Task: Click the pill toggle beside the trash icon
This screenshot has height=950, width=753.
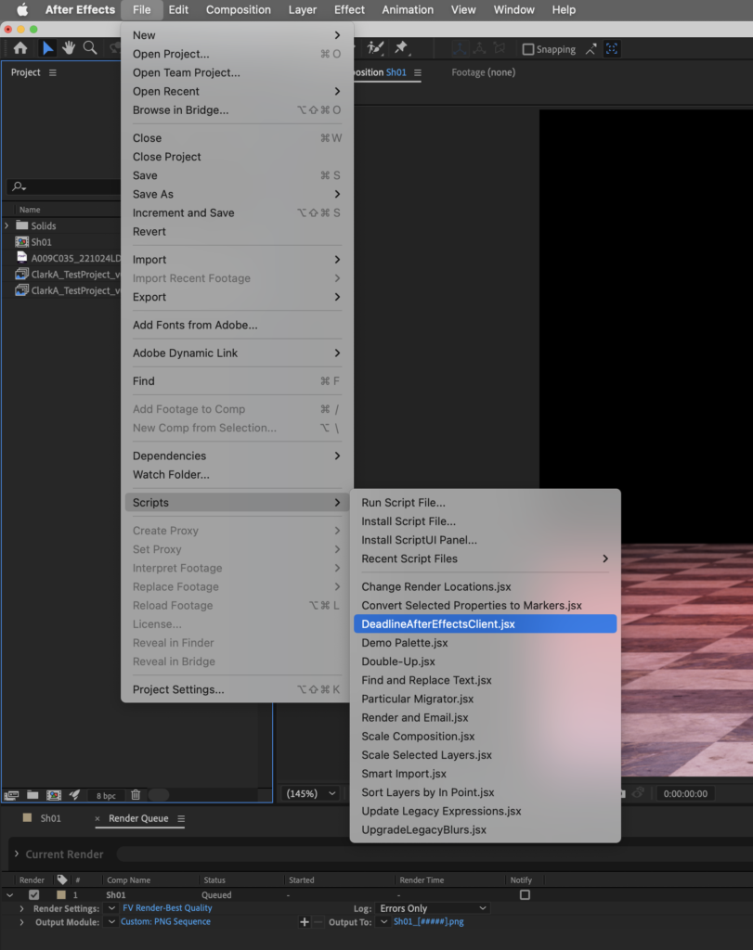Action: (159, 795)
